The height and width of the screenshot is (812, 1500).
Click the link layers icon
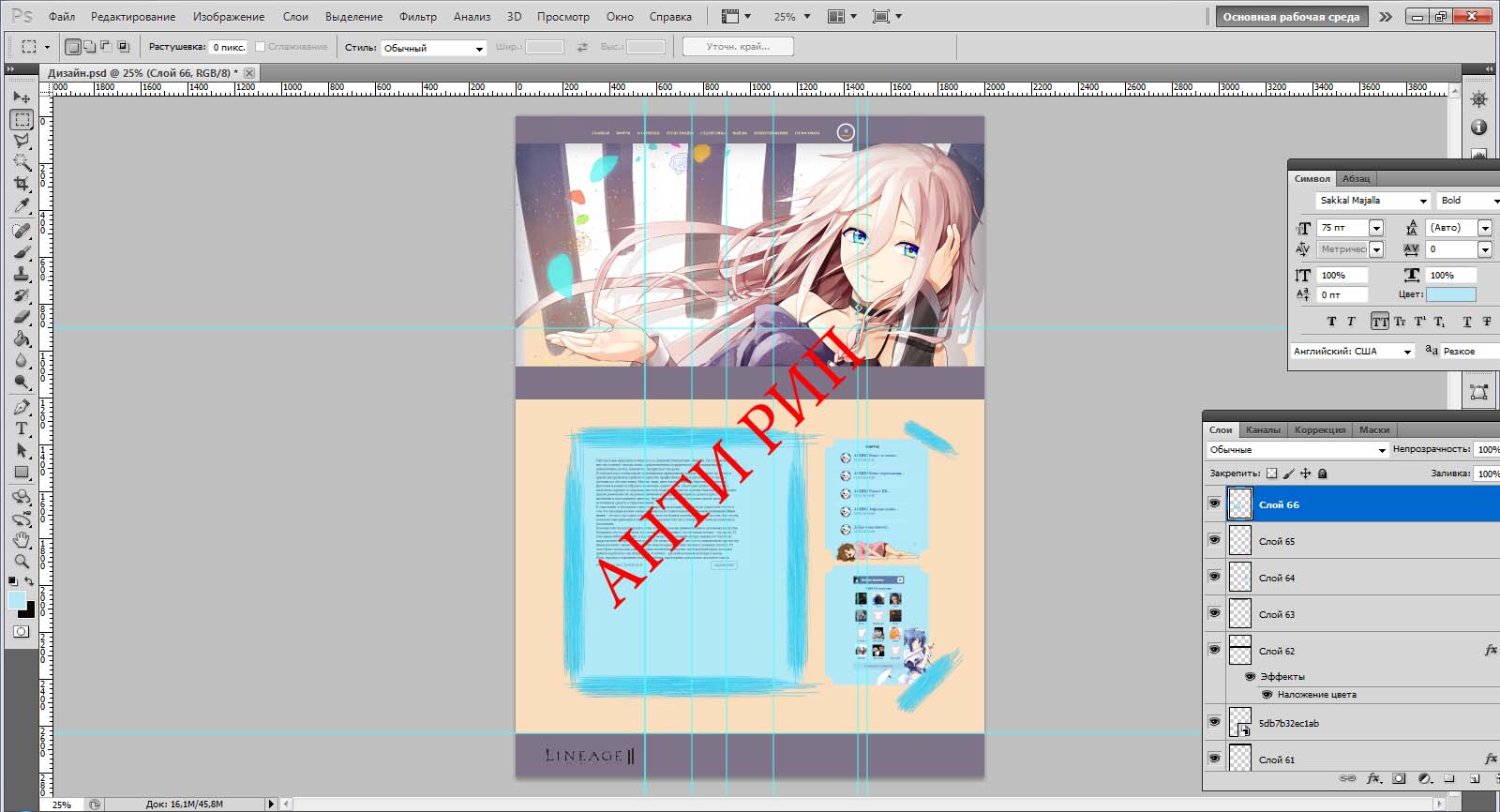click(x=1347, y=778)
